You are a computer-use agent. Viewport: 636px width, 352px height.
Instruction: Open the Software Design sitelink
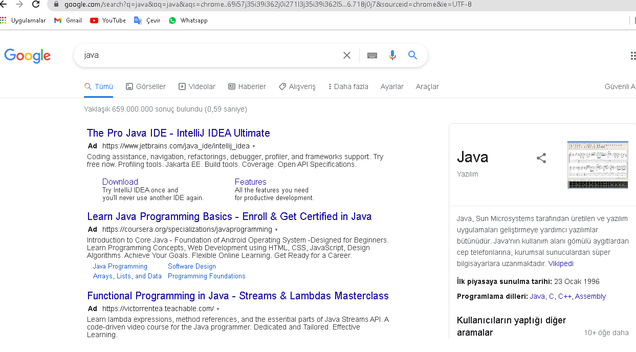coord(192,267)
